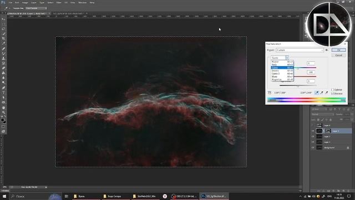This screenshot has width=355, height=200.
Task: Select the Zoom tool
Action: coord(3,112)
